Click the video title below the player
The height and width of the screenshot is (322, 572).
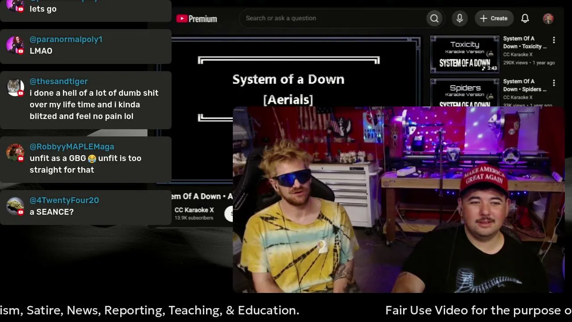tap(202, 196)
